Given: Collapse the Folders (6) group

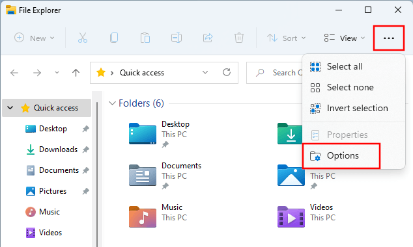Looking at the screenshot, I should click(x=113, y=103).
